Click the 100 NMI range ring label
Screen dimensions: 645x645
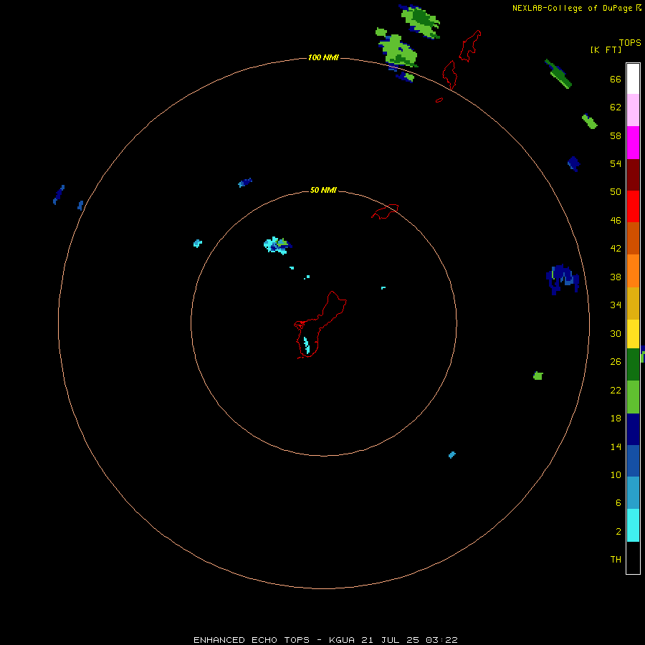pyautogui.click(x=323, y=57)
